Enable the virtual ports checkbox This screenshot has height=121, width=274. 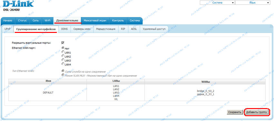click(63, 43)
